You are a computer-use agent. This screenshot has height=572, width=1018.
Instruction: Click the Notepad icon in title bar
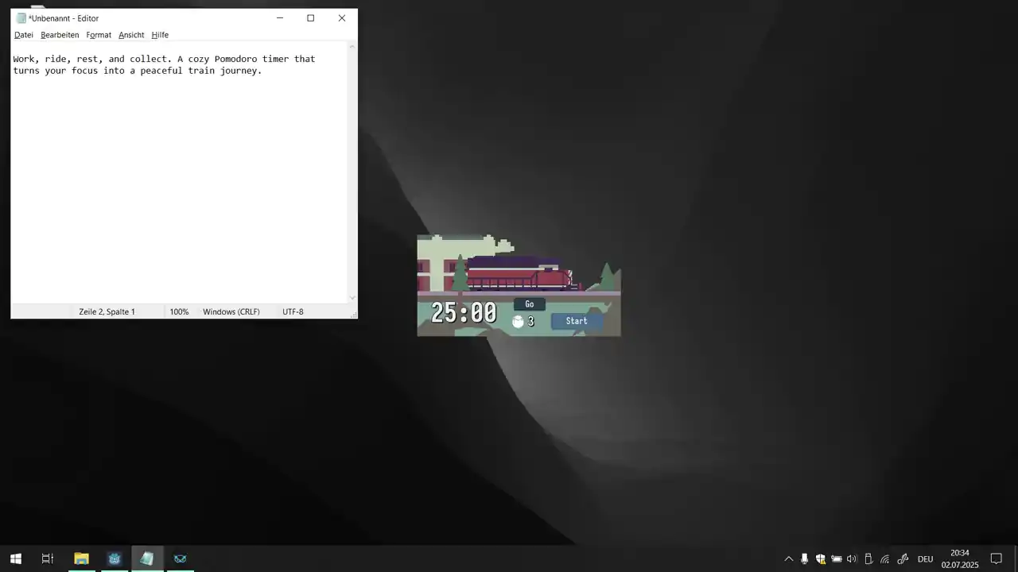21,18
